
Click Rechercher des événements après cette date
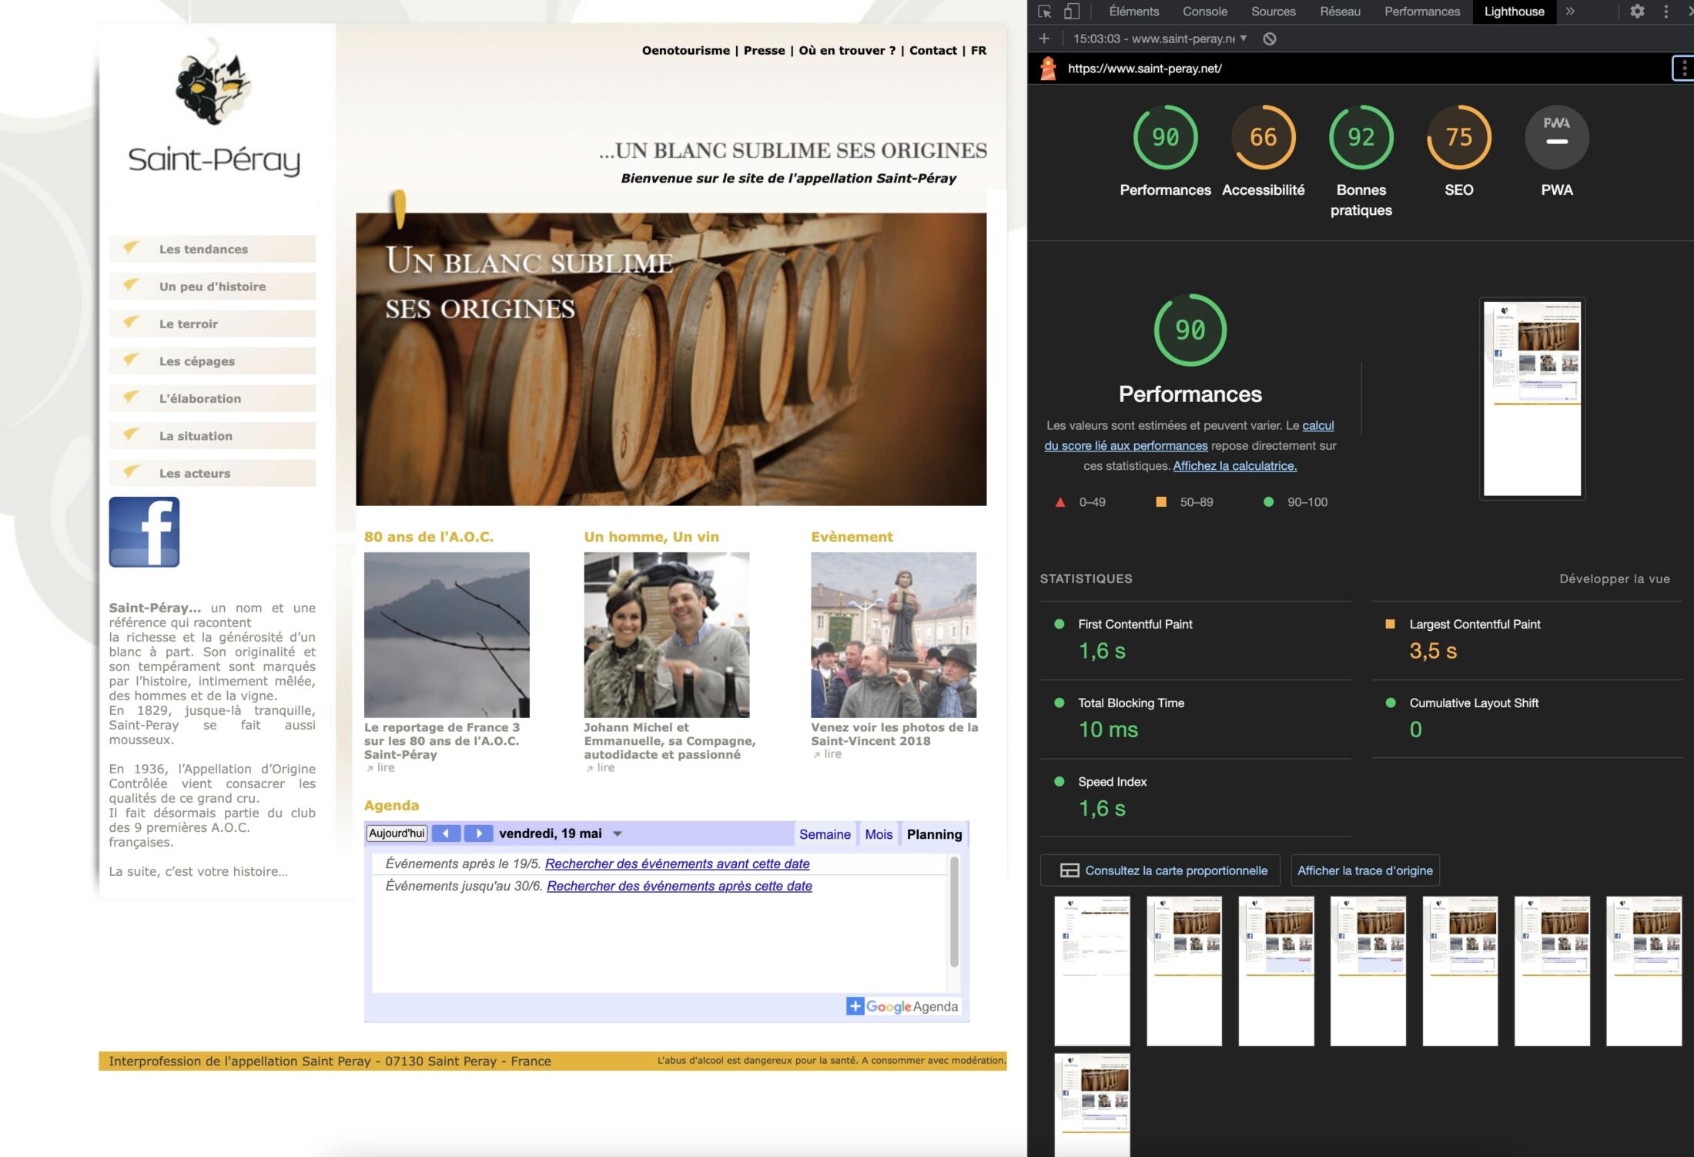(679, 886)
